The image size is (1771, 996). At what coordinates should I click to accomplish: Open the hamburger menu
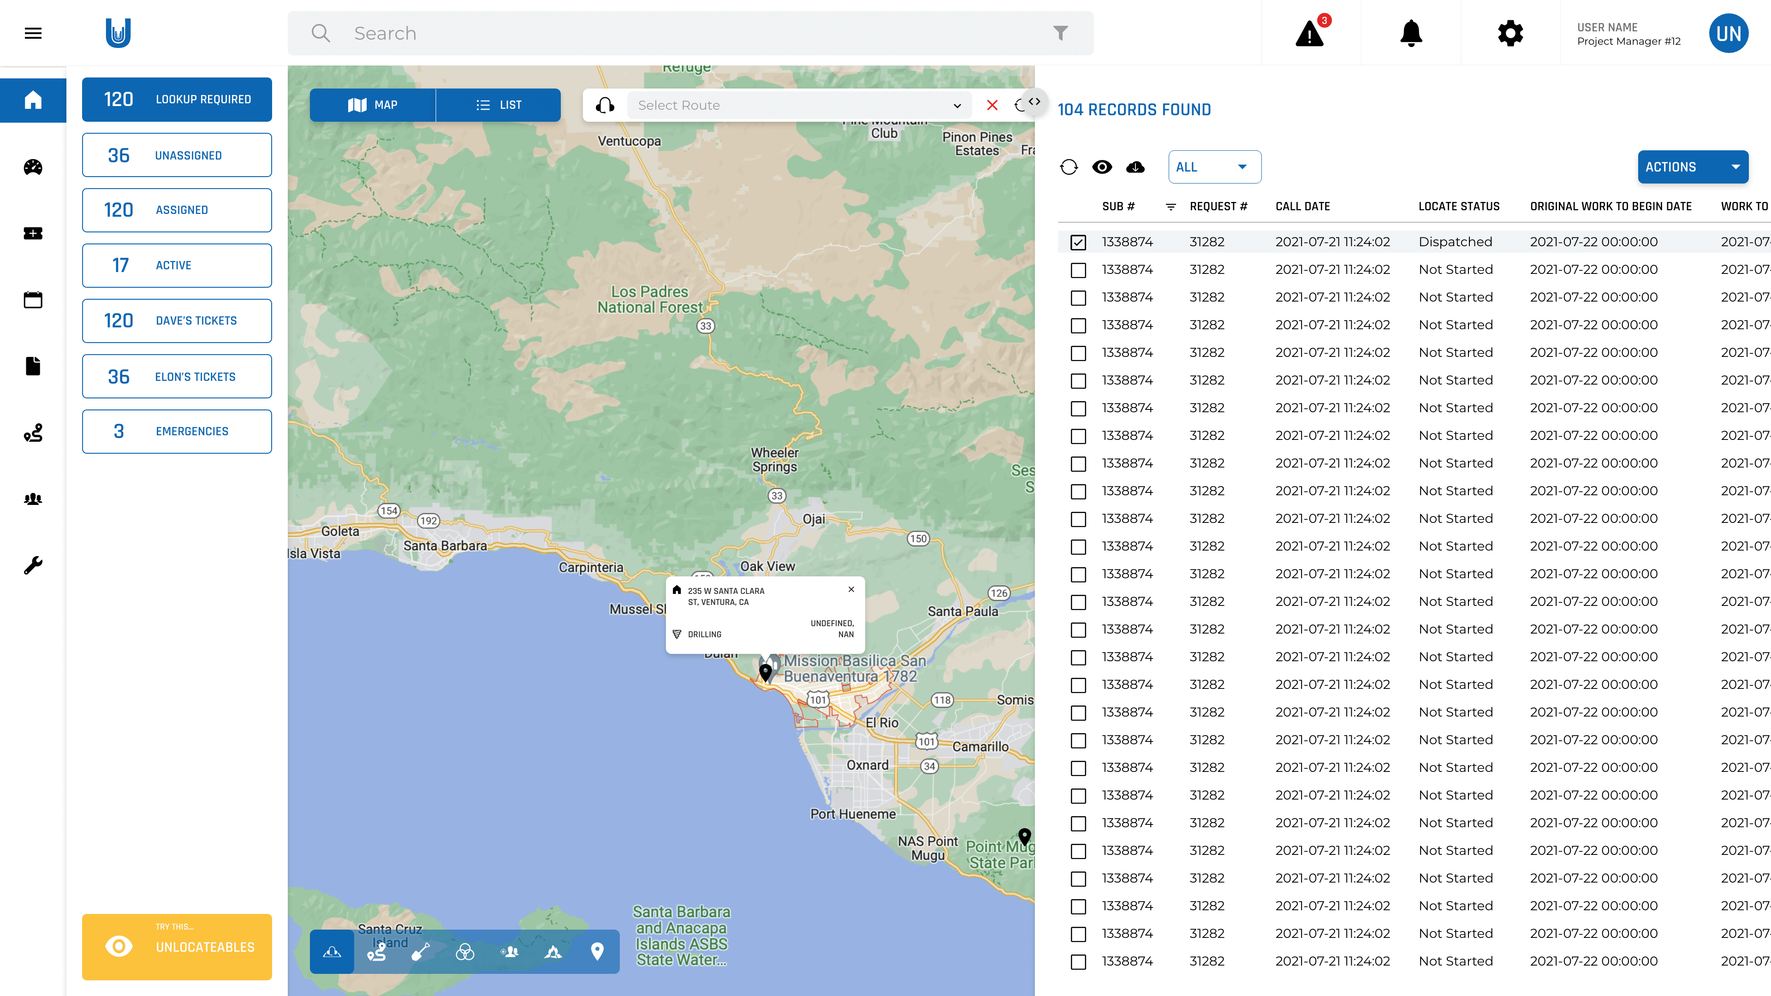click(x=33, y=33)
